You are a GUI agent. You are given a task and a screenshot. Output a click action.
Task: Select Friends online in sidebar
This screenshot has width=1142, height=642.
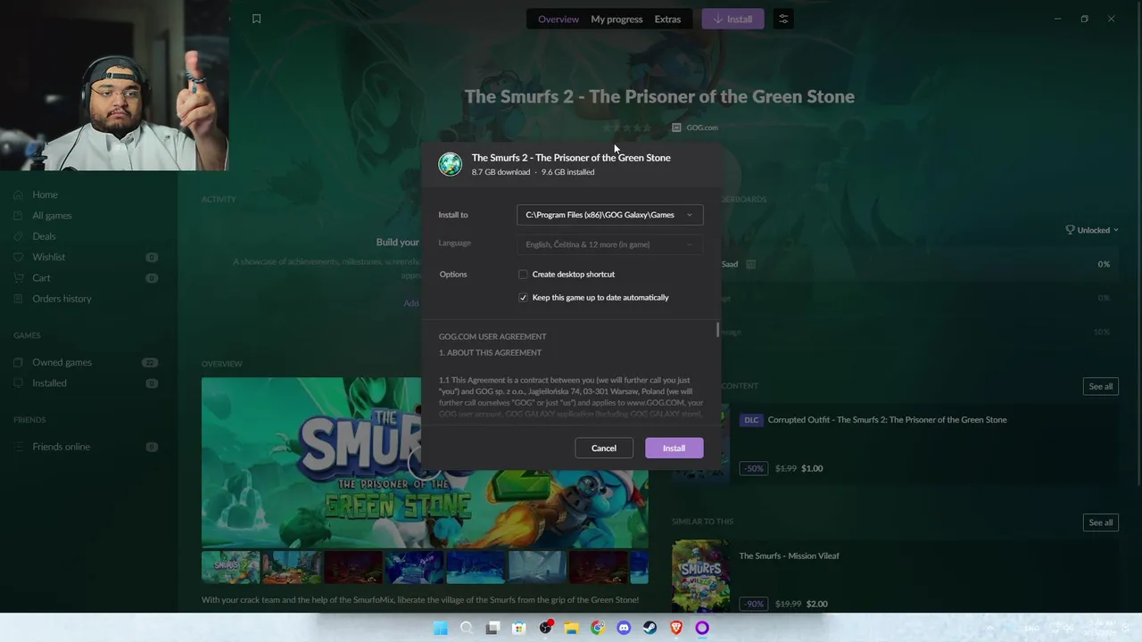pos(61,447)
